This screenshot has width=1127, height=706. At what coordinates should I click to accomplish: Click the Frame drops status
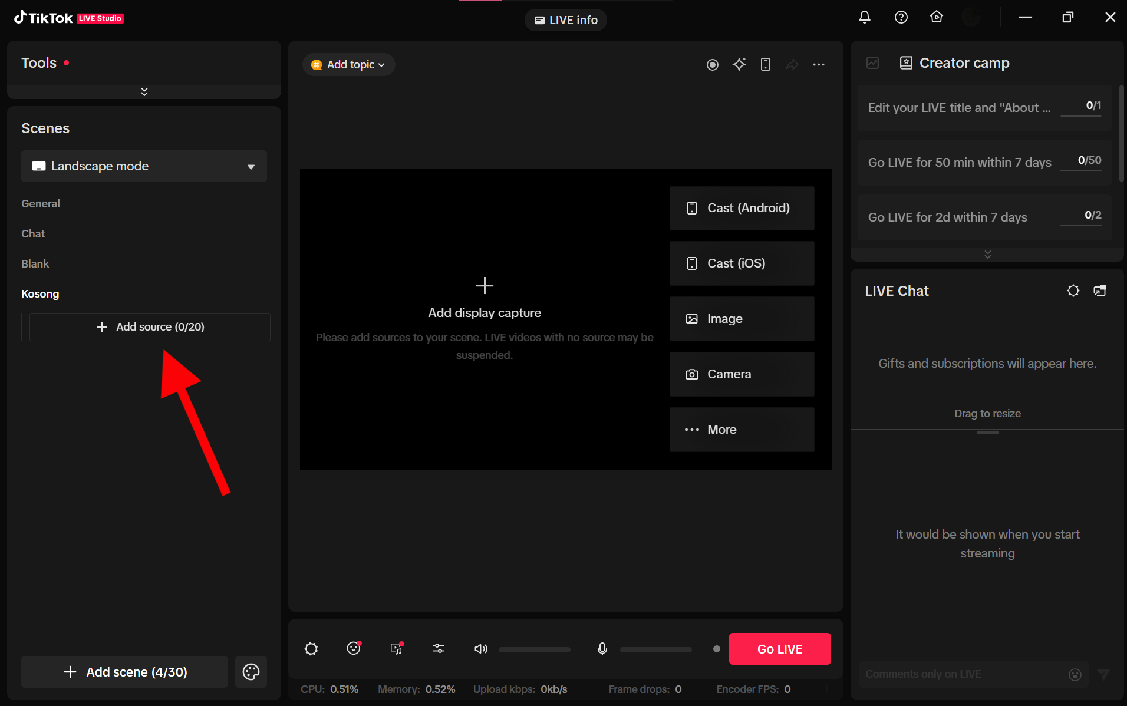tap(645, 689)
